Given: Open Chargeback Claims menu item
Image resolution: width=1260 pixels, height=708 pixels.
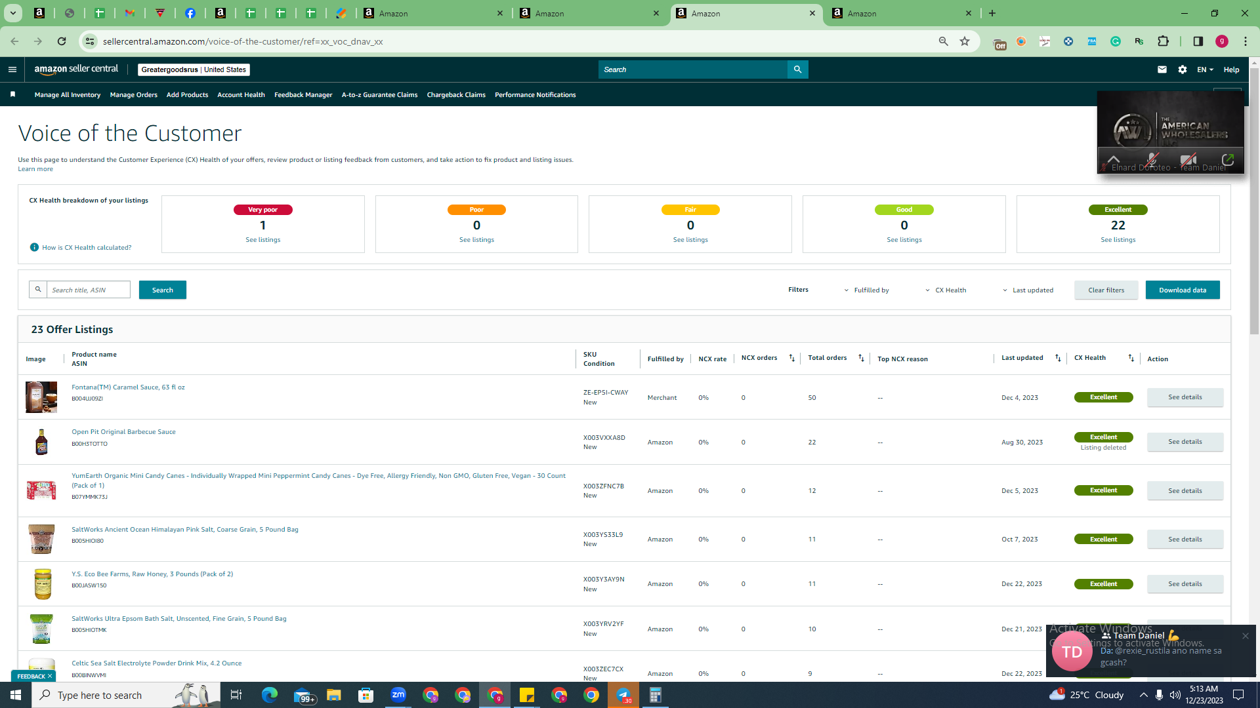Looking at the screenshot, I should tap(456, 95).
